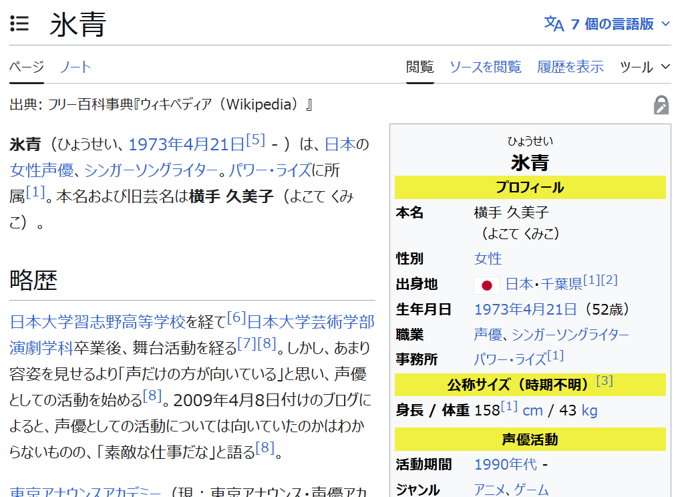Follow the 女性声優 link in intro
This screenshot has width=680, height=497.
pyautogui.click(x=41, y=170)
